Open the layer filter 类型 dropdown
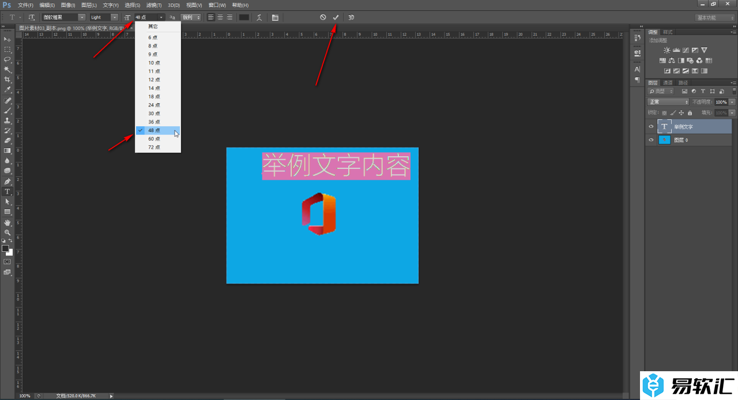Screen dimensions: 738x400 [x=660, y=91]
